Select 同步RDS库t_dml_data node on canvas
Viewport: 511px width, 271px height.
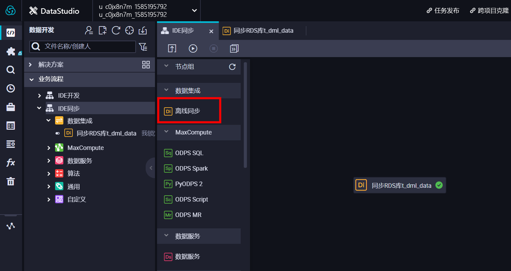click(x=399, y=185)
